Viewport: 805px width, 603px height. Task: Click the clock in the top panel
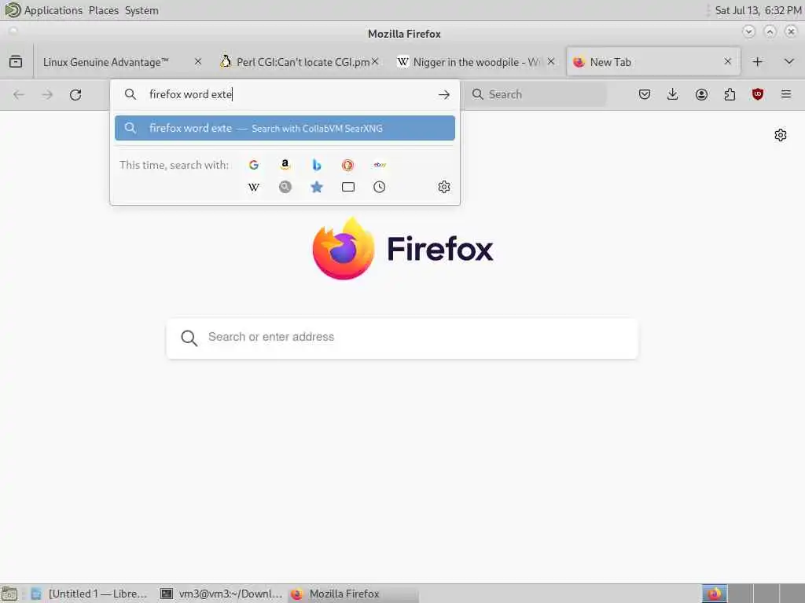coord(758,10)
